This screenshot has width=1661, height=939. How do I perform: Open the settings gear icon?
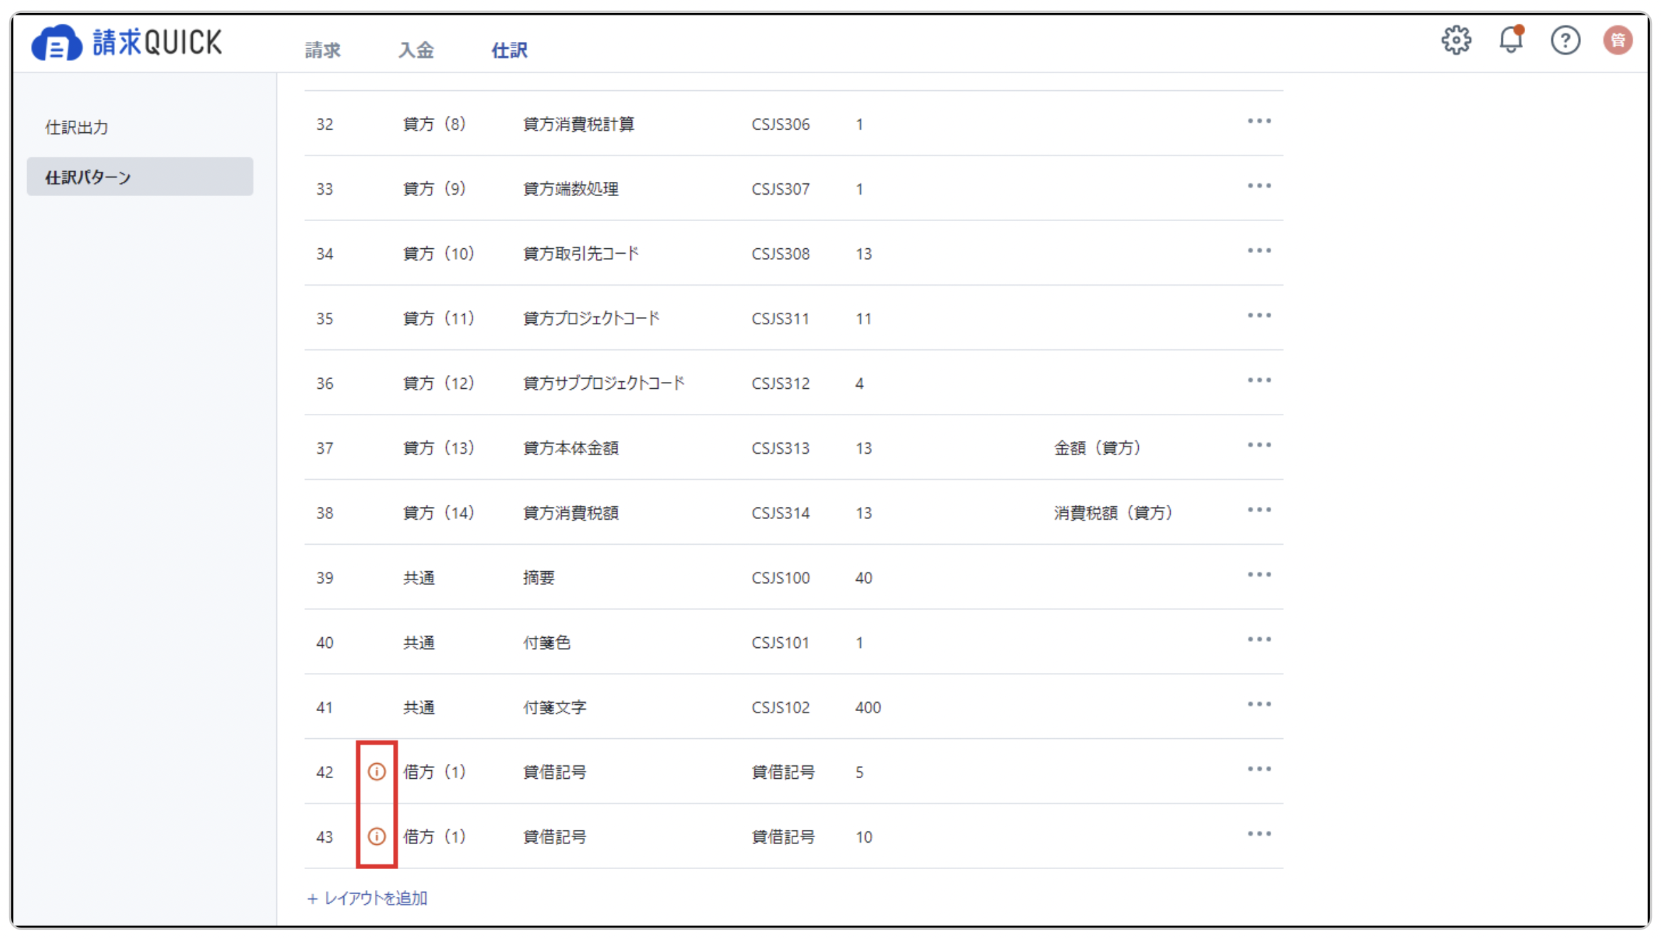[x=1456, y=41]
